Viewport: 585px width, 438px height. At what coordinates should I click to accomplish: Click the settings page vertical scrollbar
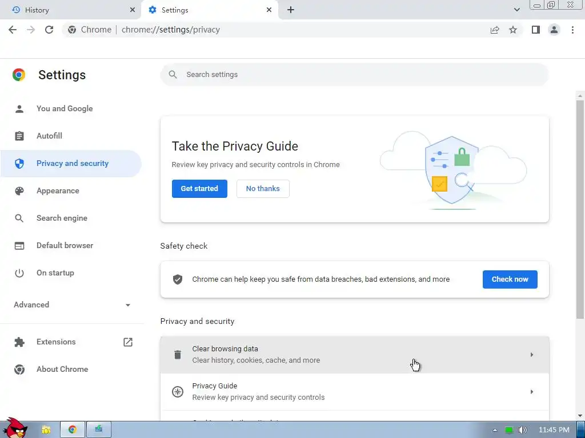tap(580, 210)
